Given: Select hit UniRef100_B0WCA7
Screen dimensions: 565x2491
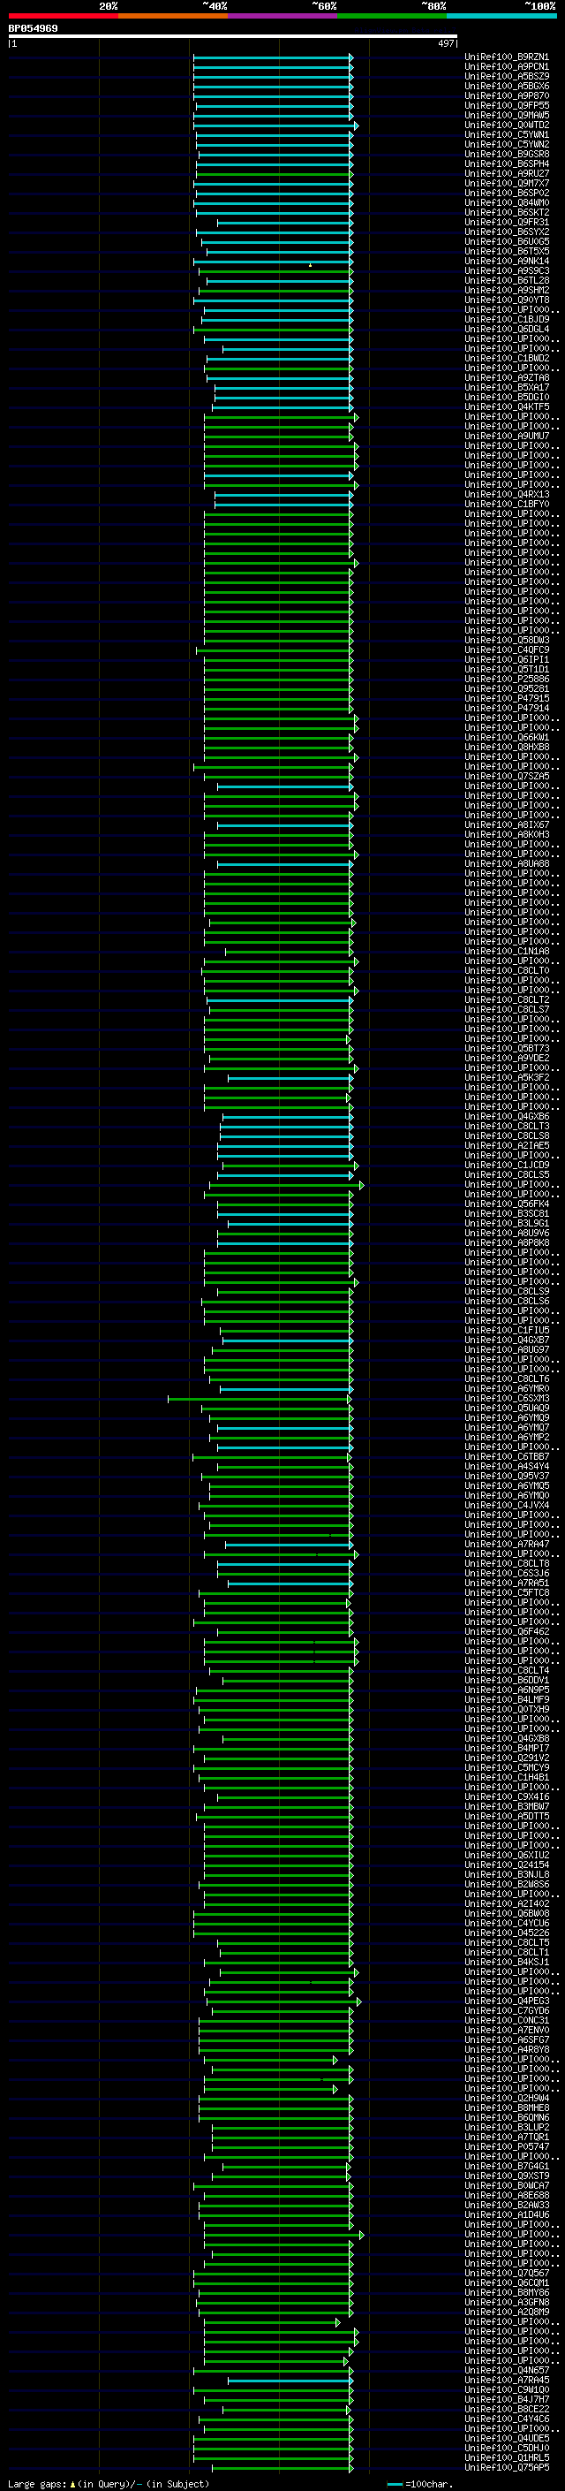Looking at the screenshot, I should click(x=506, y=2185).
